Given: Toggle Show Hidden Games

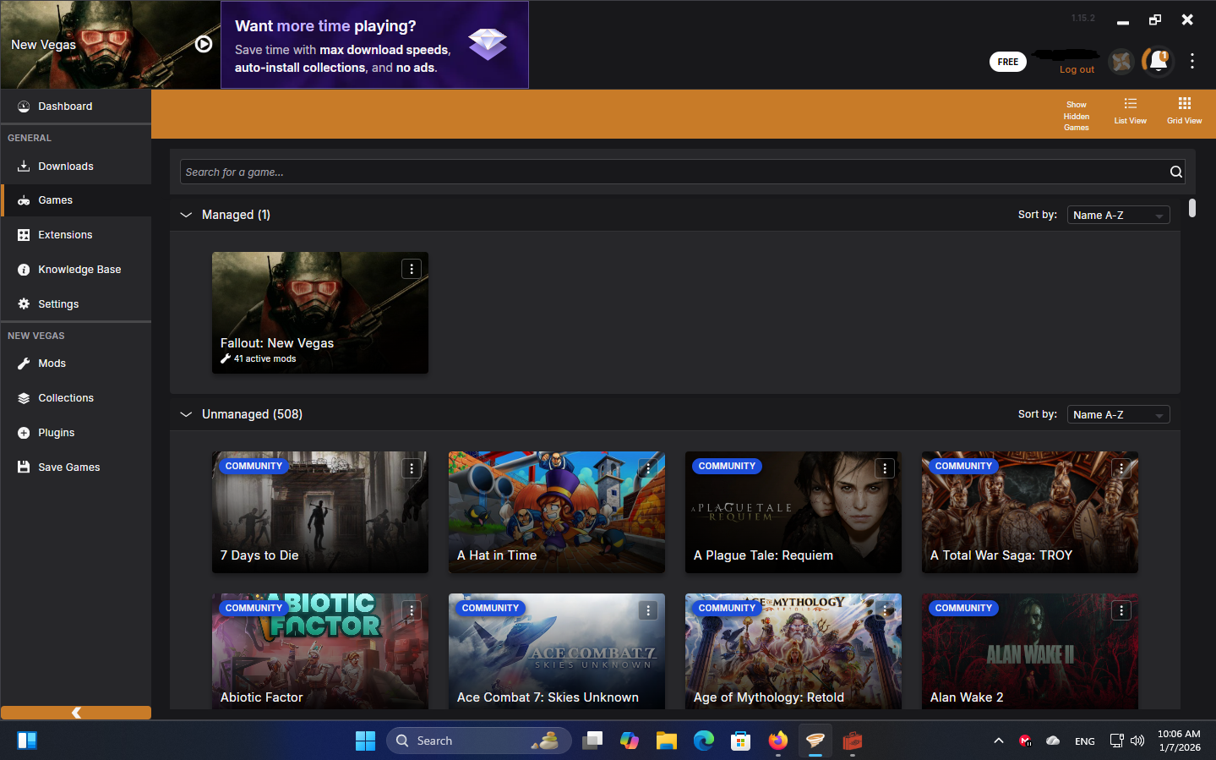Looking at the screenshot, I should point(1076,115).
